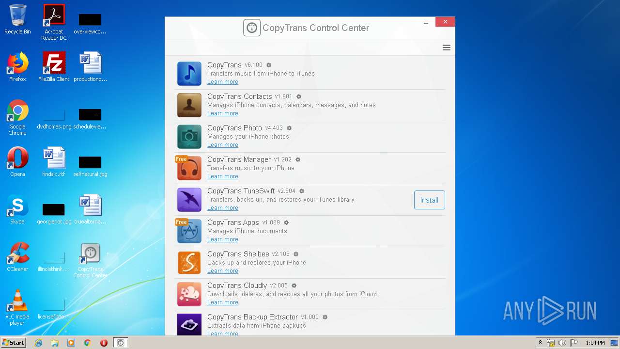Image resolution: width=620 pixels, height=349 pixels.
Task: Open Internet Explorer from the taskbar
Action: pos(38,343)
